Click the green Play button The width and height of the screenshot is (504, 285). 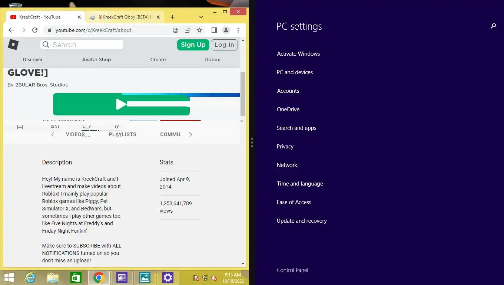121,104
